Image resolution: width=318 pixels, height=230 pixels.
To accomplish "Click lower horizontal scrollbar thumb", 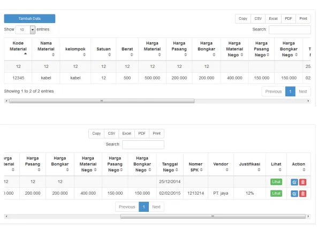I will (213, 217).
